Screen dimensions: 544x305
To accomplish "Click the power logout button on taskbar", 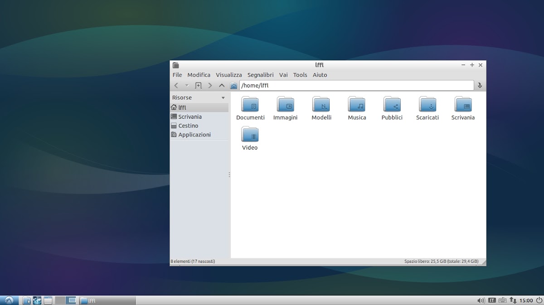I will [539, 300].
